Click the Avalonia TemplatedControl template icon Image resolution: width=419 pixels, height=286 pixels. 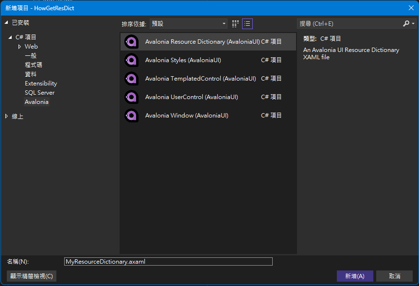pos(131,79)
